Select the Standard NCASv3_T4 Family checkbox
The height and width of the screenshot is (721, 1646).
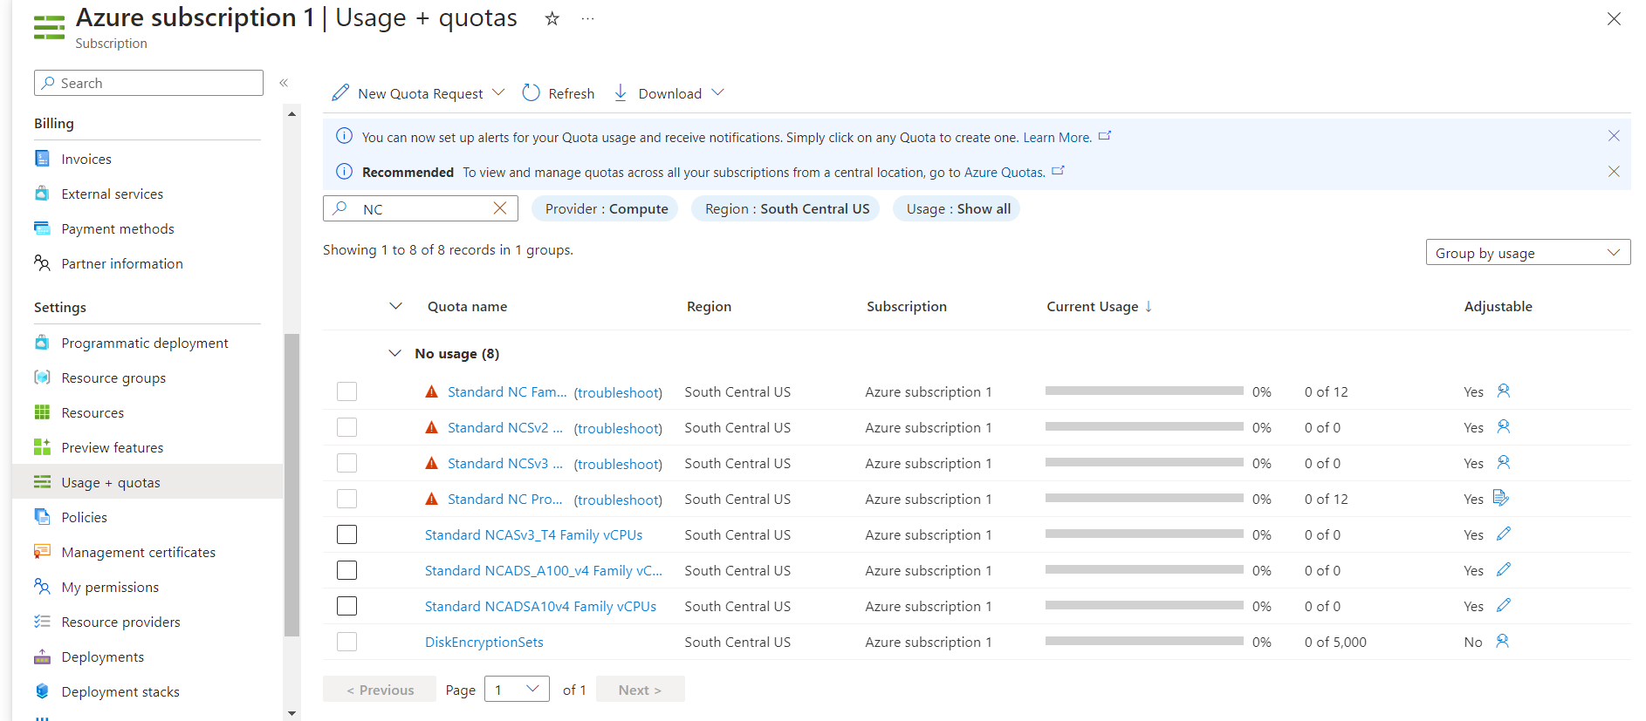pos(346,534)
